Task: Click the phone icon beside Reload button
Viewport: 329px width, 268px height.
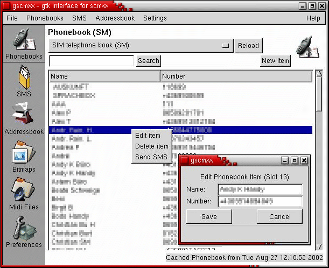Action: pos(307,47)
